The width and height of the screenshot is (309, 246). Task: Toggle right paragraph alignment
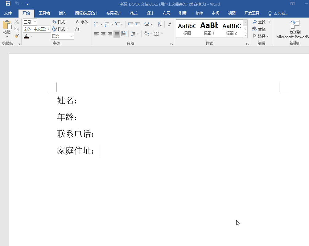110,34
